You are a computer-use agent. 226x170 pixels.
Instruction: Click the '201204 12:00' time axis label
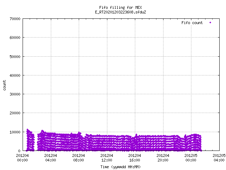(107, 158)
